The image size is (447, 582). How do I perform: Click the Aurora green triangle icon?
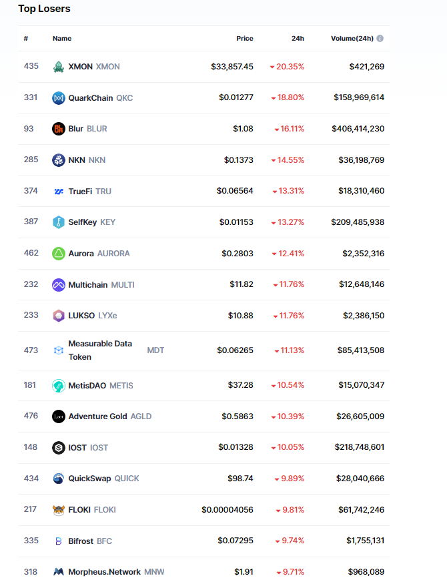(x=59, y=254)
